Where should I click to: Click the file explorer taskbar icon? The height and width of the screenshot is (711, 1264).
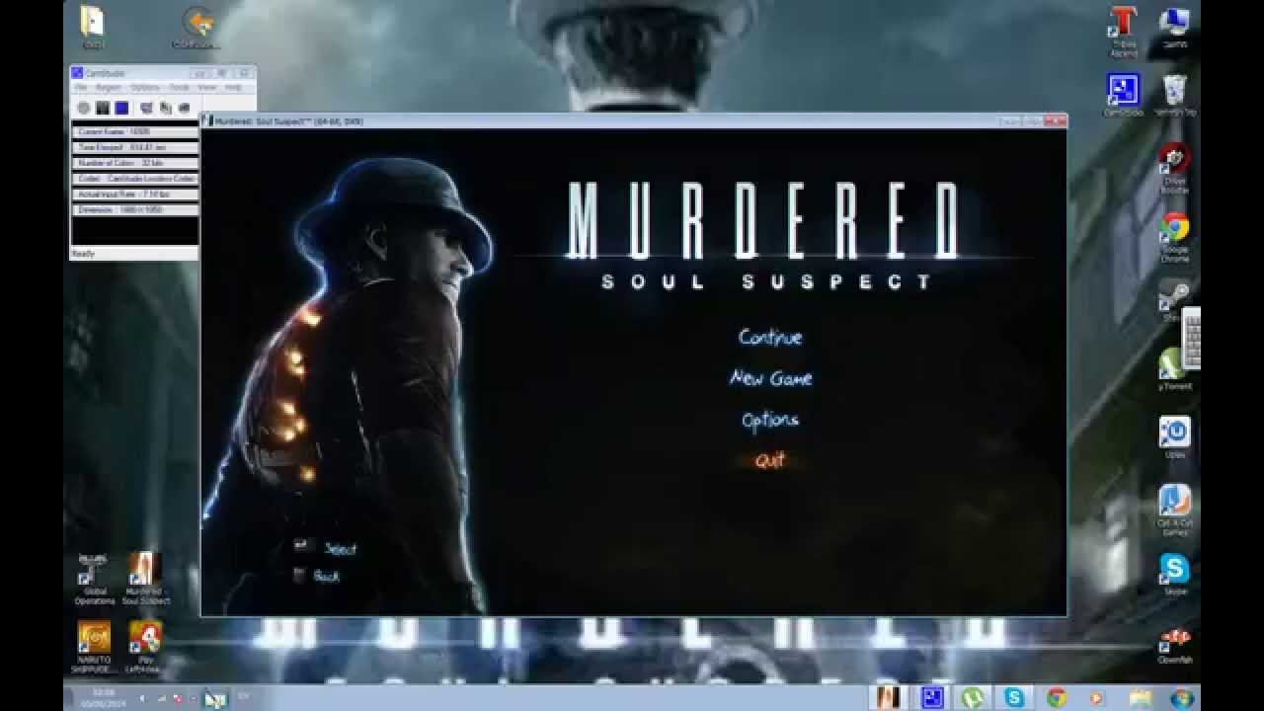click(x=1139, y=698)
